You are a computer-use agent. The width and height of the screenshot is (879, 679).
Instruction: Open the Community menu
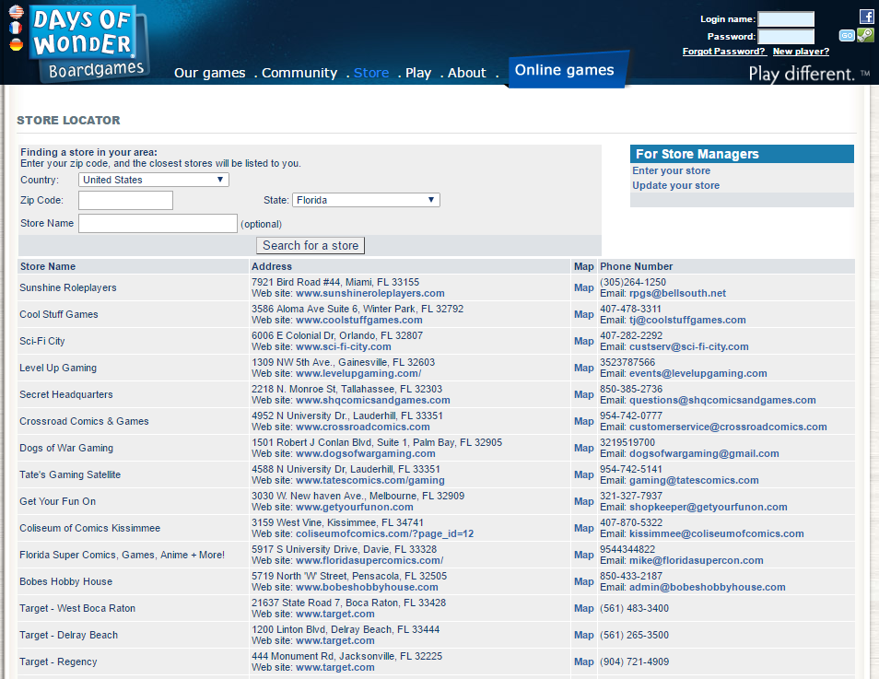[299, 73]
